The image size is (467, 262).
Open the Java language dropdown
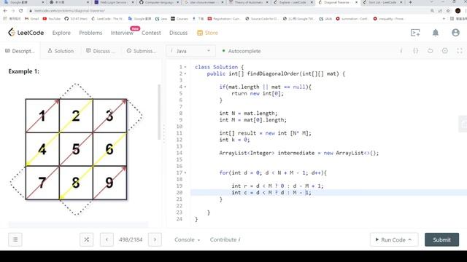tap(190, 51)
